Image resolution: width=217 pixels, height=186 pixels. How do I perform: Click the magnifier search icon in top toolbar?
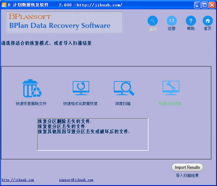pyautogui.click(x=153, y=21)
